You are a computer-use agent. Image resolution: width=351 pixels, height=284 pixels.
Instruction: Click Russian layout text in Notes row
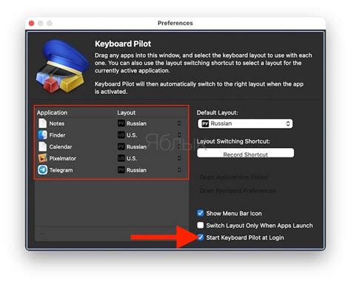(x=136, y=124)
